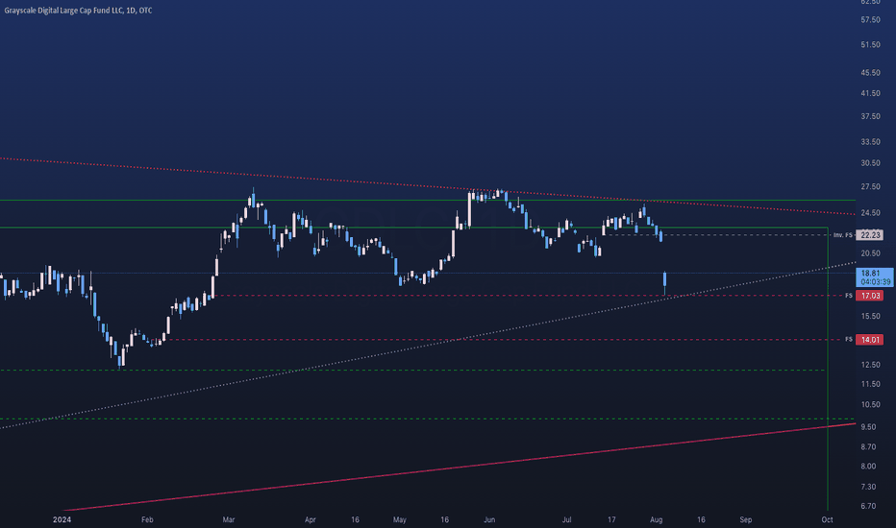Click the 2024 label on time axis
896x528 pixels.
coord(62,519)
